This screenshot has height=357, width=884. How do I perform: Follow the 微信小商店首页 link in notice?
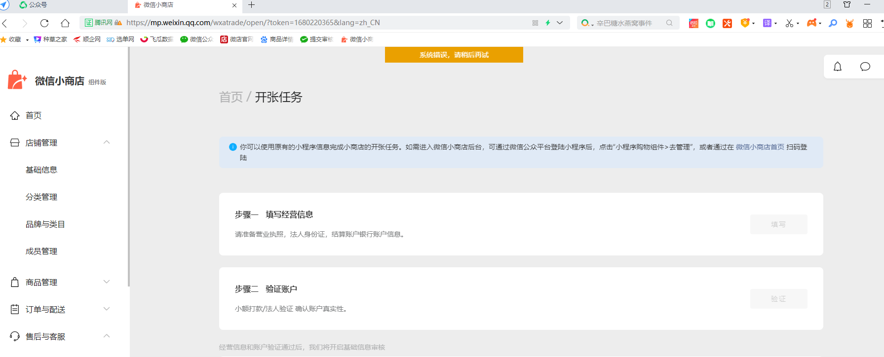(760, 147)
